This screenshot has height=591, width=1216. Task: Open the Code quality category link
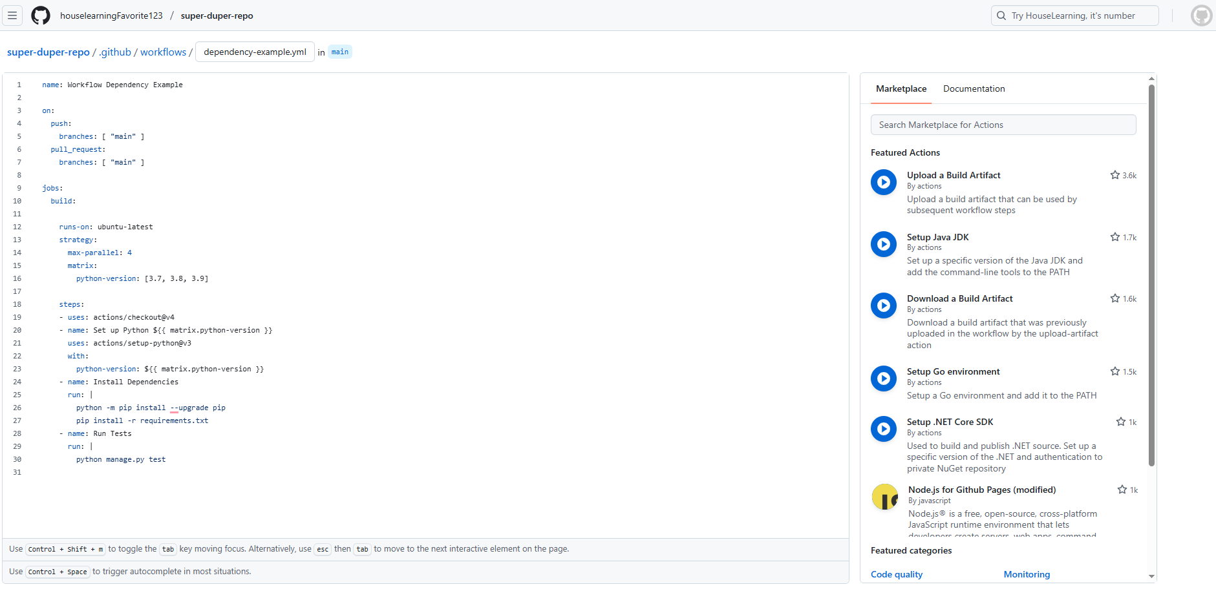(x=896, y=574)
